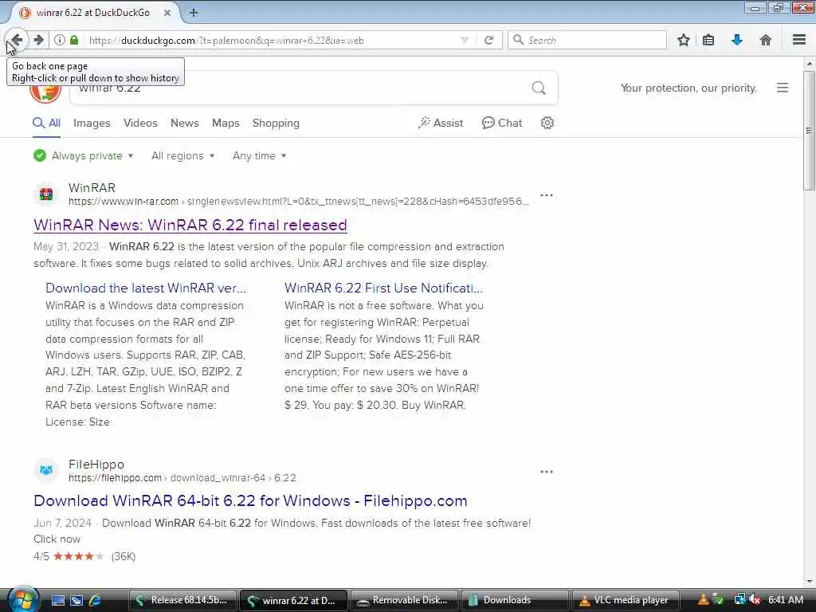
Task: Select the All search tab
Action: coord(46,123)
